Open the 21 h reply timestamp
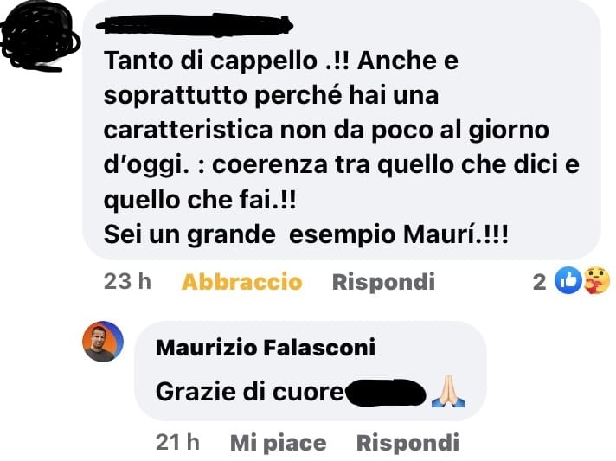The image size is (616, 461). [177, 443]
